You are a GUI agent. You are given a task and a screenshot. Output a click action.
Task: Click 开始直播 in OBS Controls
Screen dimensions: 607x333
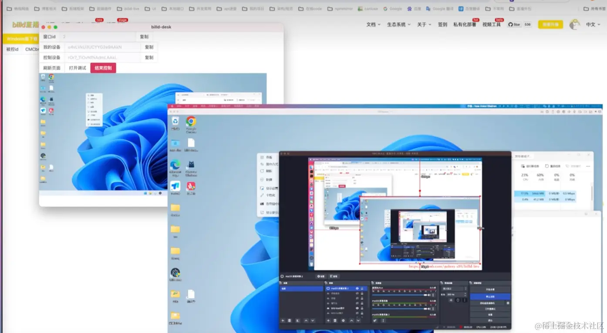[x=490, y=289]
